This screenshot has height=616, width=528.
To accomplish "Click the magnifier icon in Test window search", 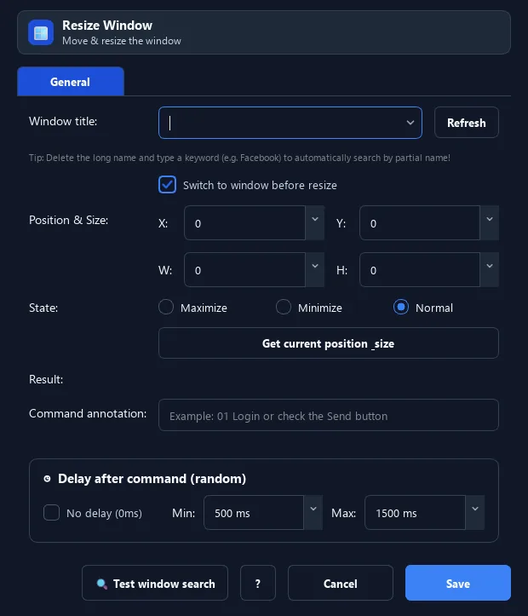I will coord(101,584).
